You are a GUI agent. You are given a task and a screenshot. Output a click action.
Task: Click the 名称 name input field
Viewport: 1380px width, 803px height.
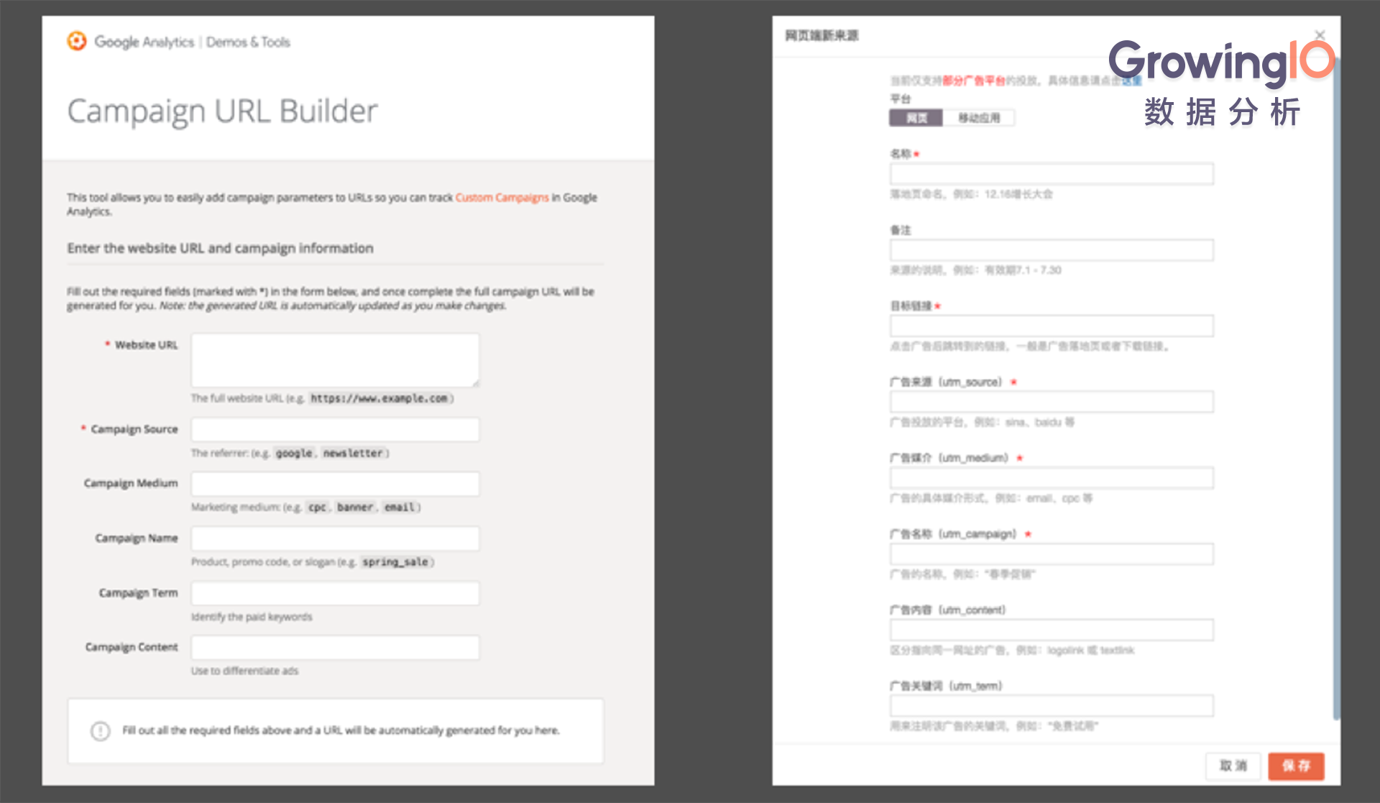(1051, 174)
